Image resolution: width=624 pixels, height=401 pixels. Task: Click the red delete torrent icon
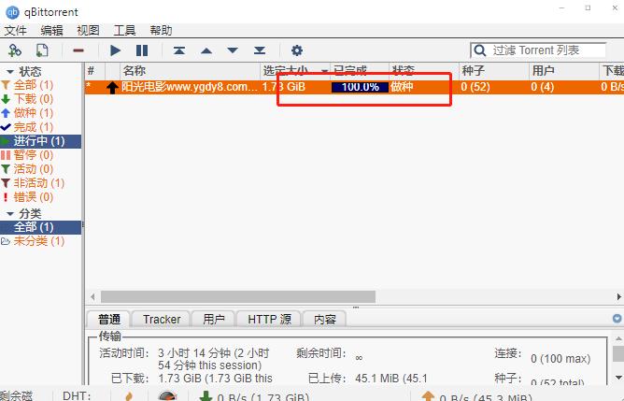click(x=78, y=50)
